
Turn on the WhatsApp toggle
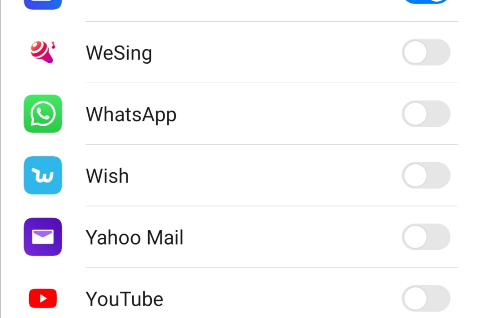(426, 114)
